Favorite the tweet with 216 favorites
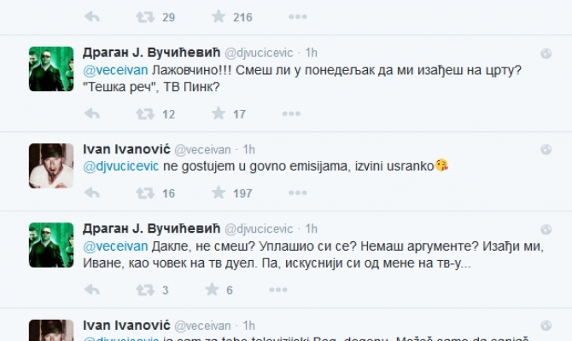This screenshot has height=341, width=572. point(218,16)
